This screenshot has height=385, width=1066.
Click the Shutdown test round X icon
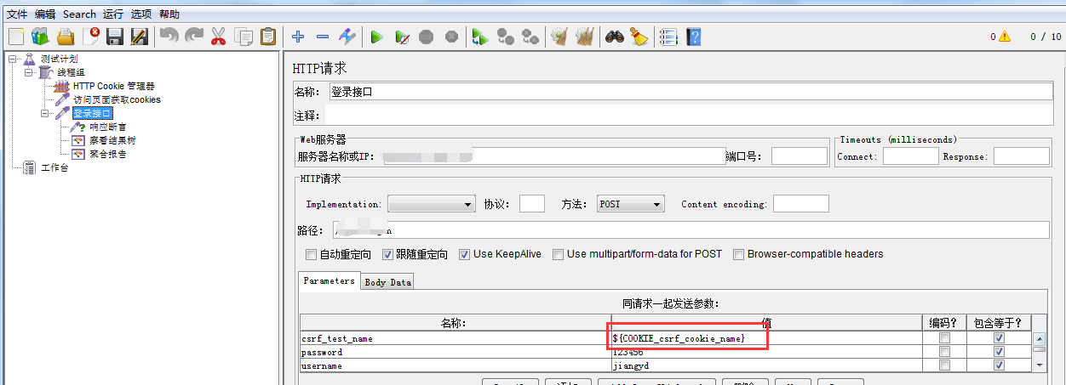[x=451, y=37]
